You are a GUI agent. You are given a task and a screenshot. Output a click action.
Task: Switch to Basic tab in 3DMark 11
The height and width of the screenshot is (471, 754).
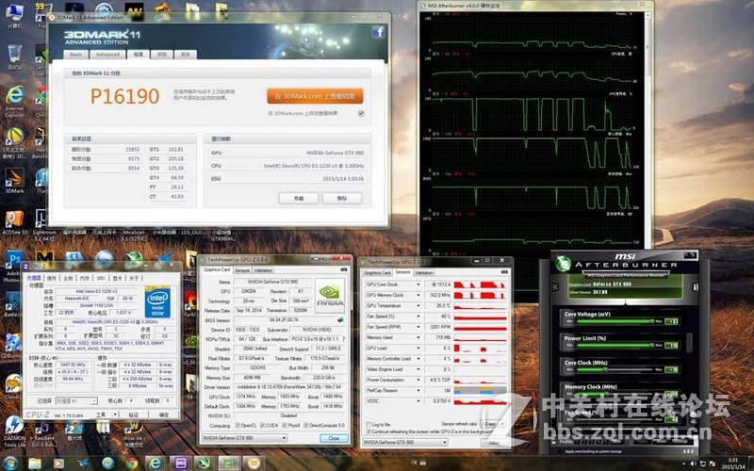[x=76, y=55]
